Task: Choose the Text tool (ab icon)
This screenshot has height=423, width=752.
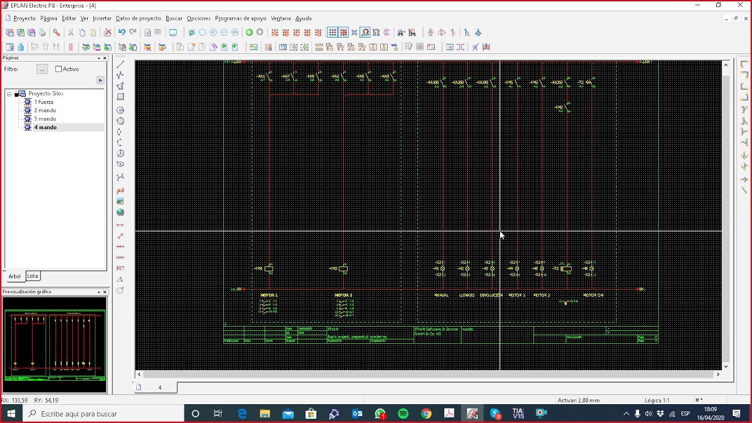Action: (120, 190)
